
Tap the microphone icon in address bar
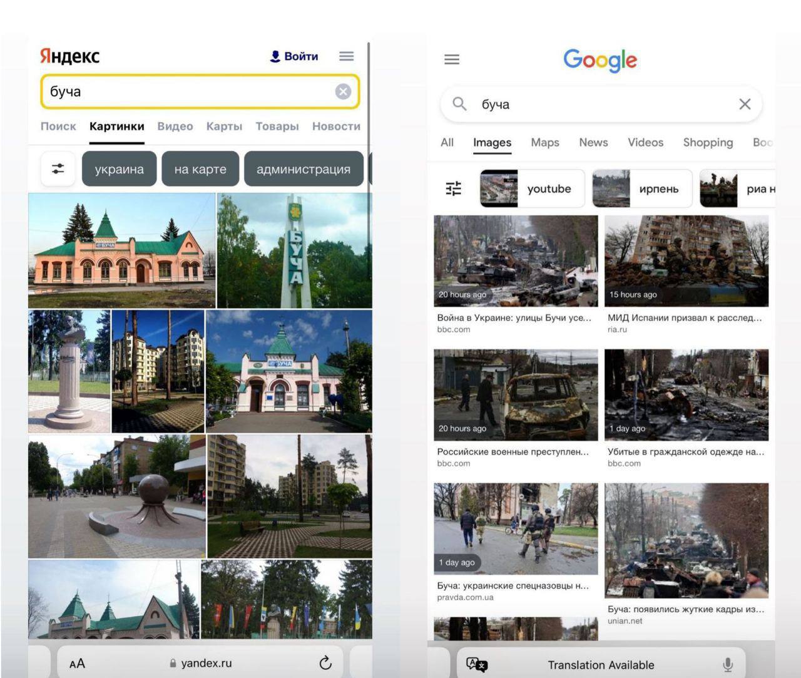tap(728, 665)
